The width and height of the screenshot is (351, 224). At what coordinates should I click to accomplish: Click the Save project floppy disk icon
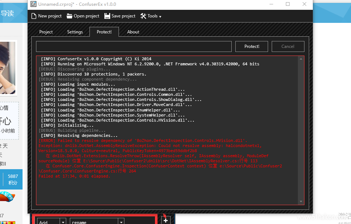pyautogui.click(x=107, y=16)
